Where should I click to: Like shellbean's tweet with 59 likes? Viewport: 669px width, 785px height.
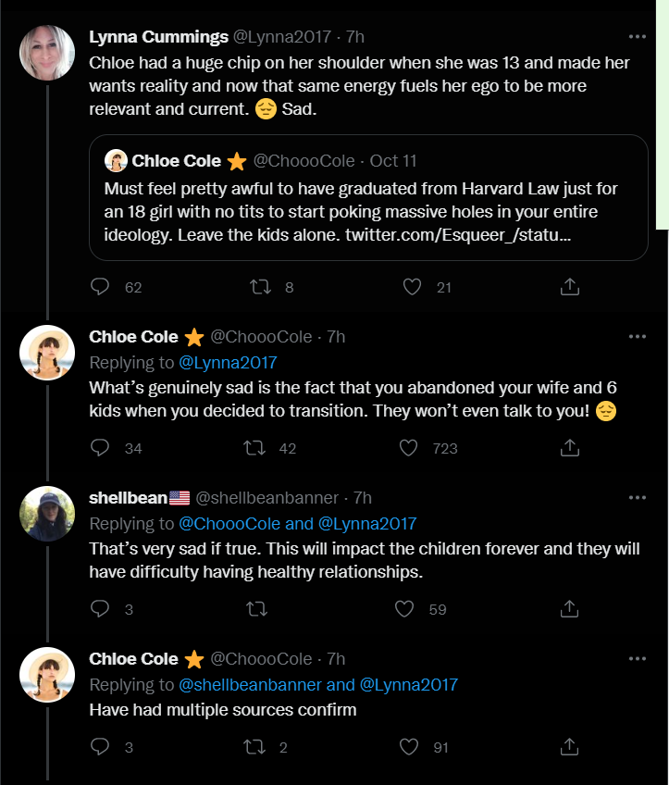(404, 608)
